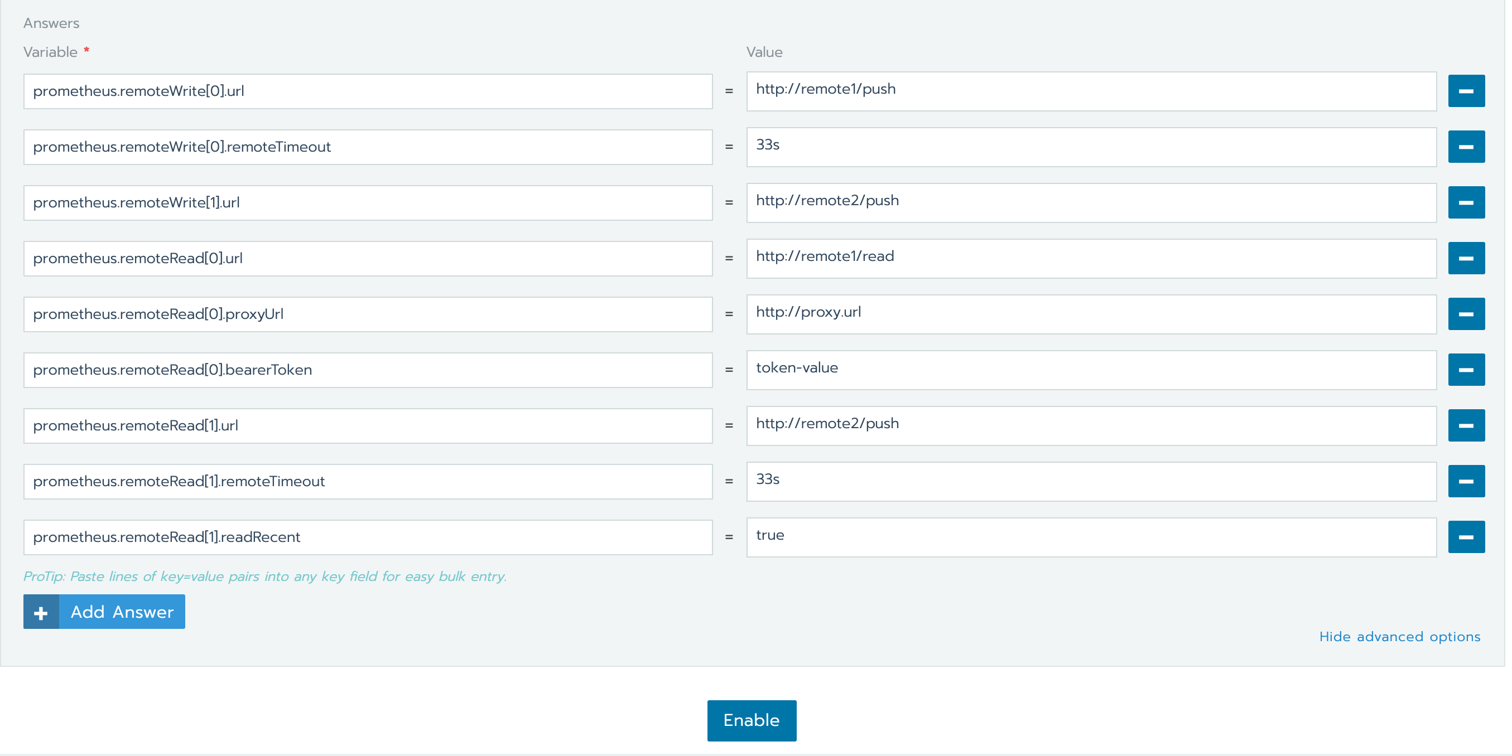Viewport: 1512px width, 756px height.
Task: Remove the remoteRead[1].readRecent answer row
Action: [1466, 537]
